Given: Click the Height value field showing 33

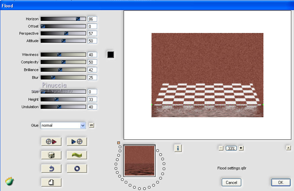Looking at the screenshot, I should (x=92, y=99).
